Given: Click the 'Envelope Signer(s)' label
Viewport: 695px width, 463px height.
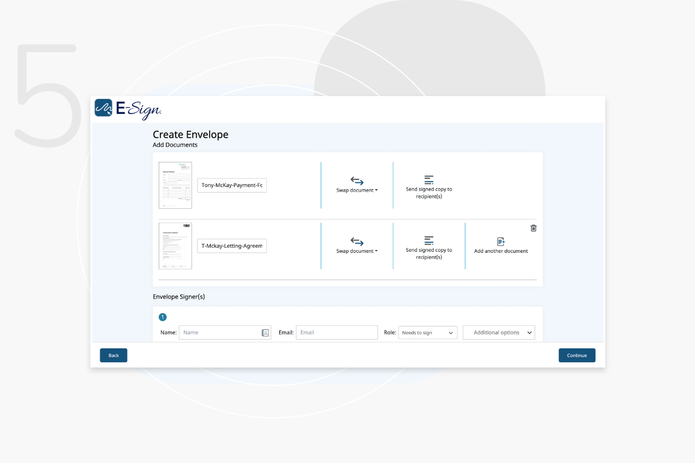Looking at the screenshot, I should tap(179, 297).
